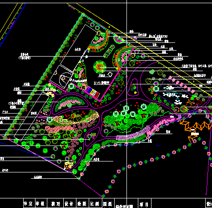Select the small white rotated square symbol
Image resolution: width=212 pixels, height=208 pixels.
click(x=110, y=74)
